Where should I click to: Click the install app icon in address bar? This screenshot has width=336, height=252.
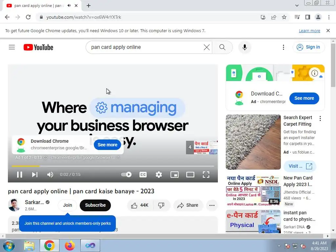coord(263,17)
